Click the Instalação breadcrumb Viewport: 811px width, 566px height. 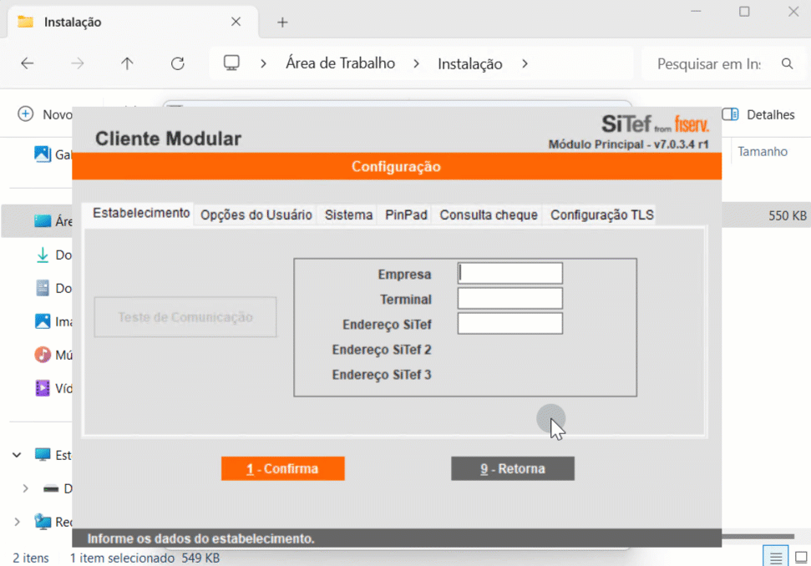[470, 63]
